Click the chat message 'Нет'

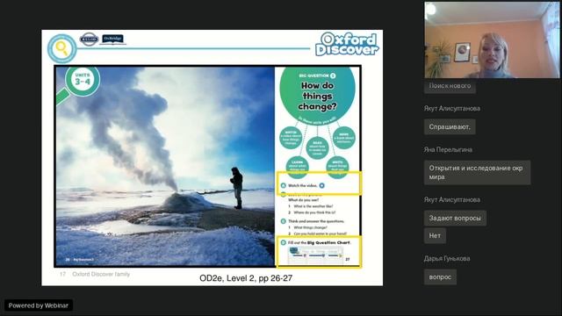click(435, 235)
